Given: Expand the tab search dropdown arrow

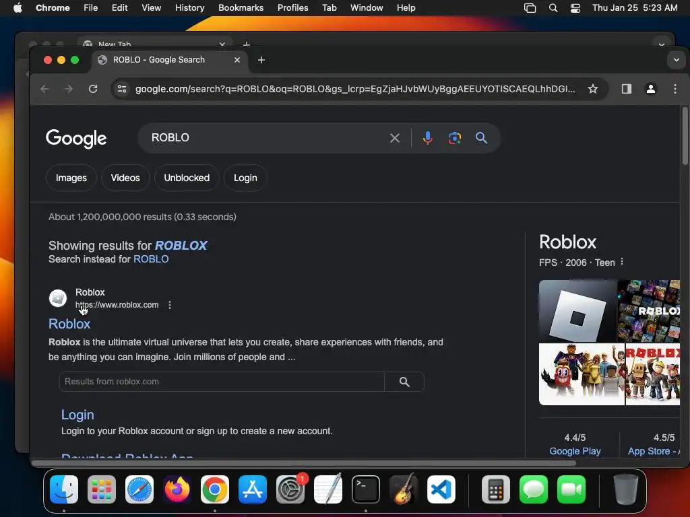Looking at the screenshot, I should pos(677,60).
